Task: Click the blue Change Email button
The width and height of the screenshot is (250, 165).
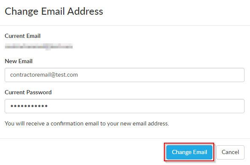Action: click(189, 152)
